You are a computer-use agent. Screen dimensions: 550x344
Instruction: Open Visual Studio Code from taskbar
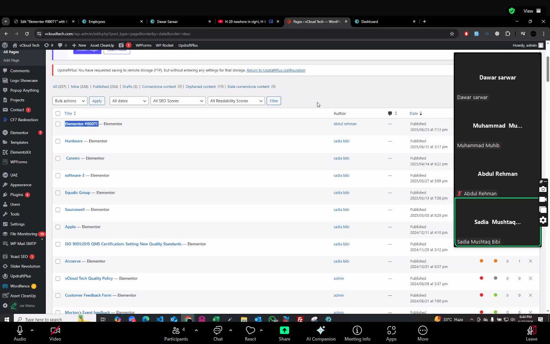(x=160, y=319)
